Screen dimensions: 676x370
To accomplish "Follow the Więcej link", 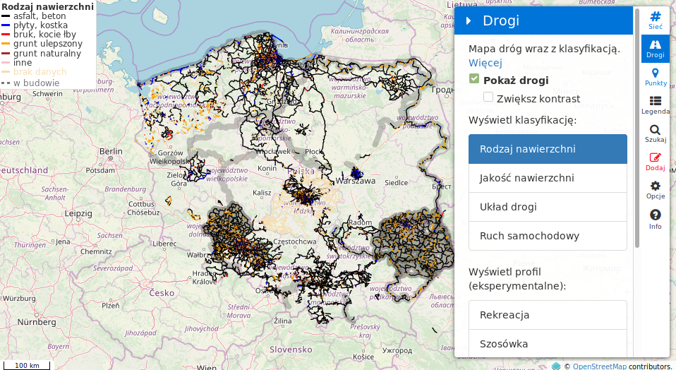I will point(485,64).
